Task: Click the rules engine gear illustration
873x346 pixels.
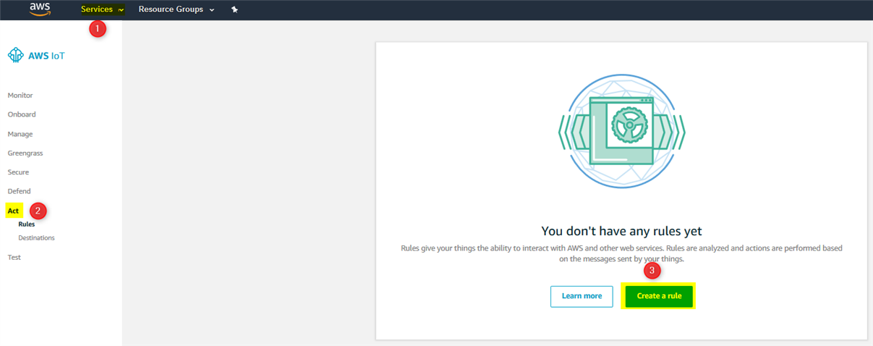Action: tap(622, 131)
